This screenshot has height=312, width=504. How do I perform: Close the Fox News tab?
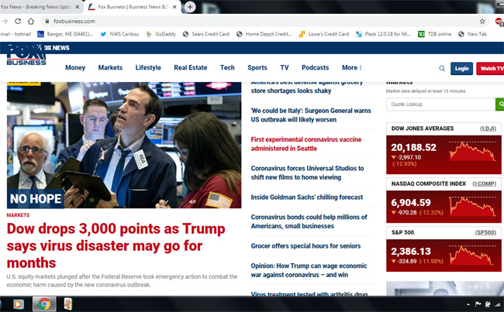pos(77,7)
